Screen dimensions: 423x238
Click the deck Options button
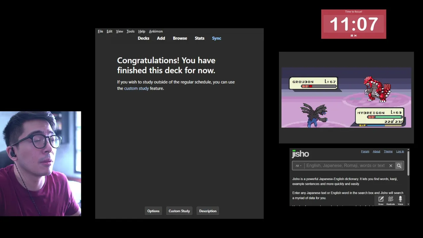[x=153, y=211]
